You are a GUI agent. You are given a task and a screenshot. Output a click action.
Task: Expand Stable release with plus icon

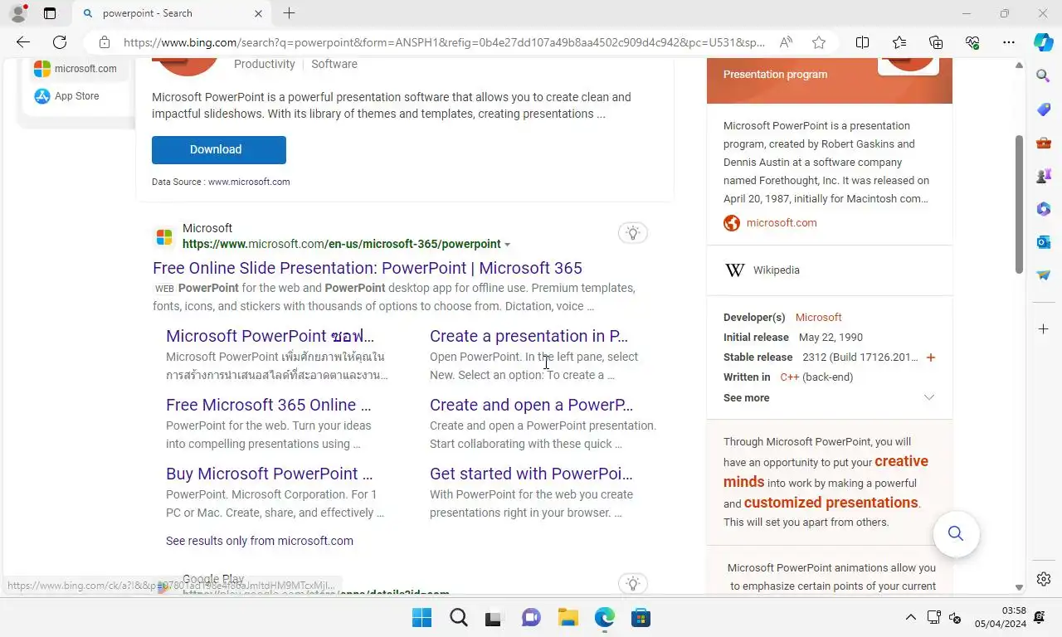point(930,357)
